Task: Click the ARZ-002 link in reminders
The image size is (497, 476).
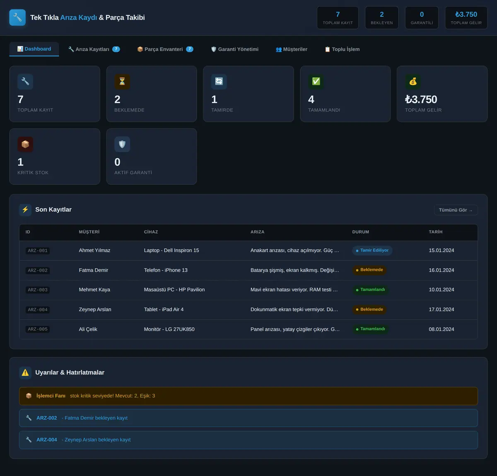Action: click(x=47, y=418)
